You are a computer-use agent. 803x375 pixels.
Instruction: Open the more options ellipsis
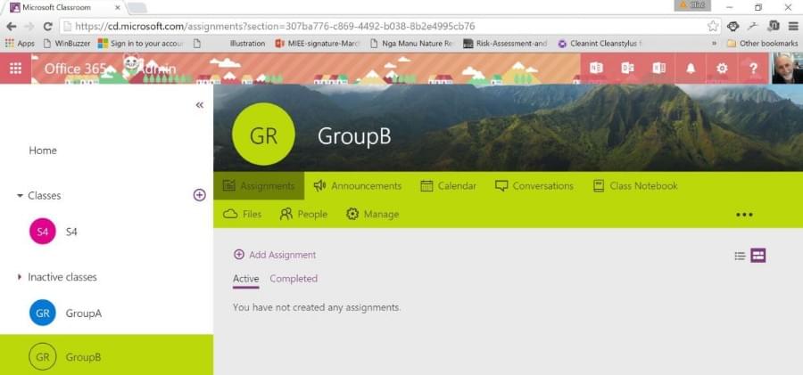(x=744, y=215)
